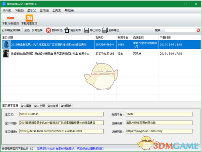Viewport: 202px width, 152px height.
Task: Click the app icon in title bar
Action: point(4,4)
